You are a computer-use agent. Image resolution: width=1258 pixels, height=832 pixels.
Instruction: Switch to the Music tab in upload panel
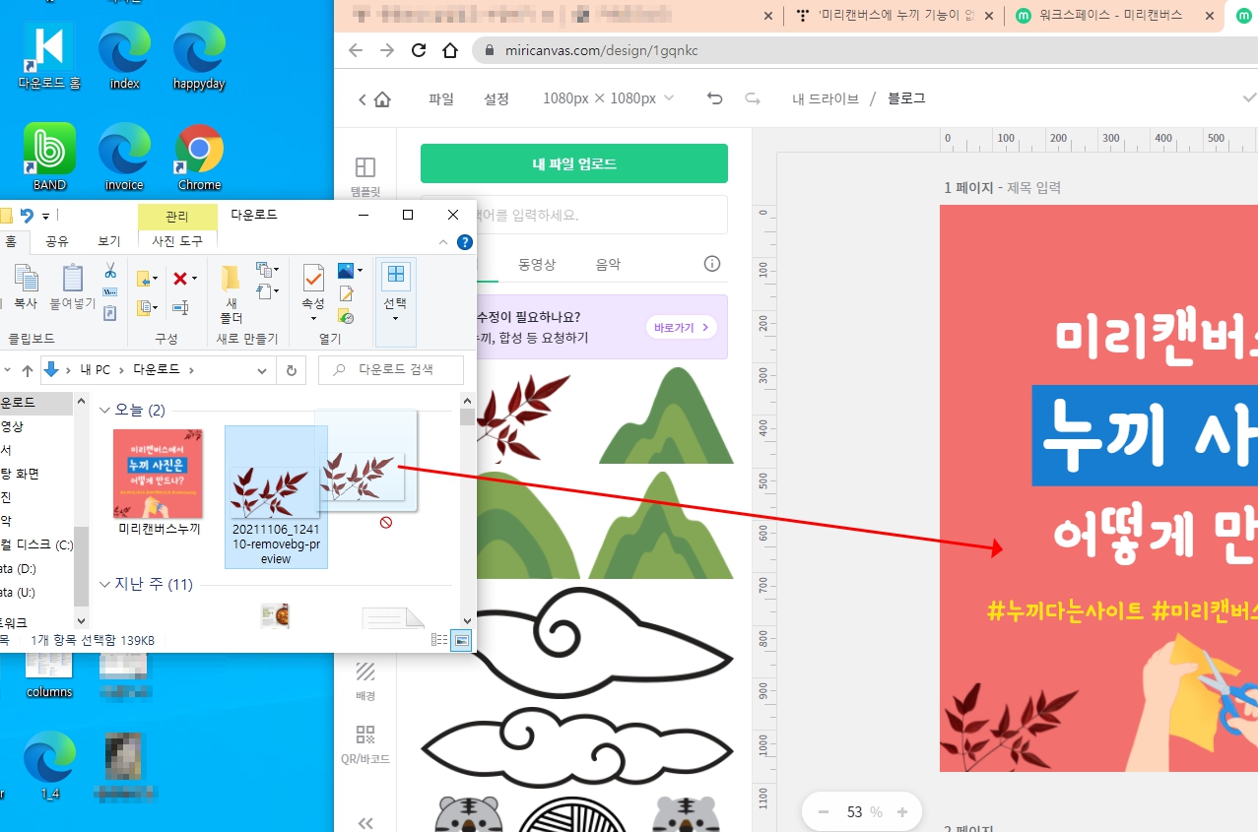(x=608, y=264)
